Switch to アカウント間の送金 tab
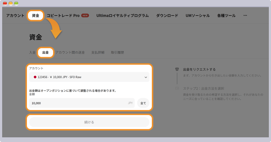Screen dimensions: 271x142 [70, 52]
